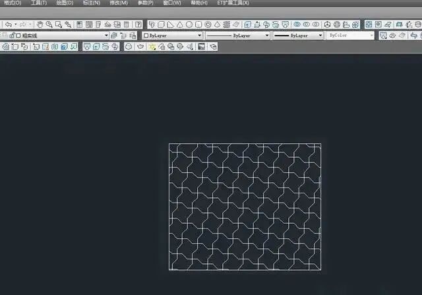Open the 参数(P) menu
The image size is (422, 295).
[145, 3]
